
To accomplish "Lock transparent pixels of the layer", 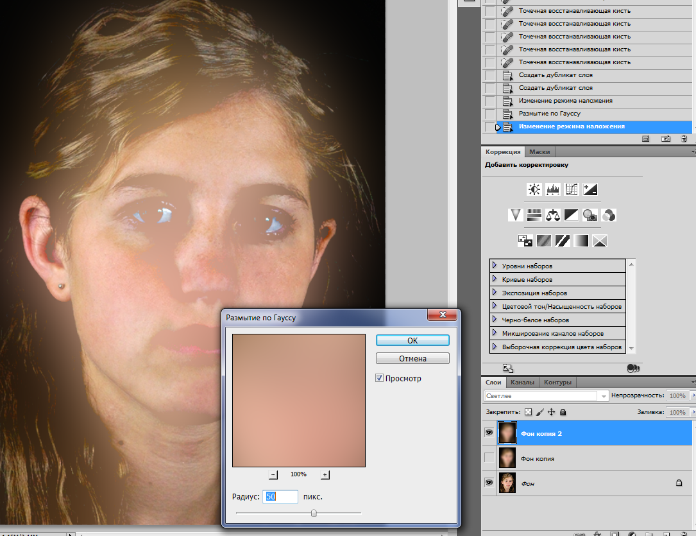I will pos(528,412).
